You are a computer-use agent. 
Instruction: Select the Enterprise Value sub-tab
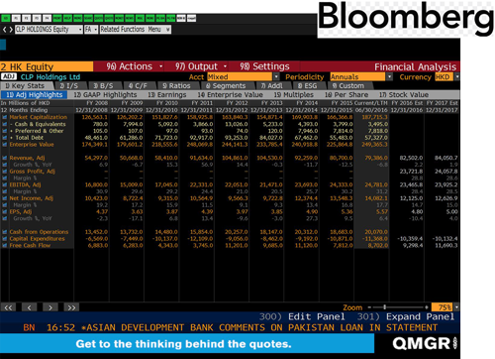[x=231, y=95]
